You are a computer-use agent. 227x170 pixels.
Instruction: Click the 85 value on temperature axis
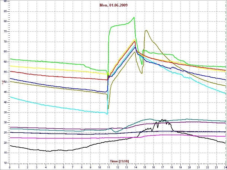coord(5,11)
